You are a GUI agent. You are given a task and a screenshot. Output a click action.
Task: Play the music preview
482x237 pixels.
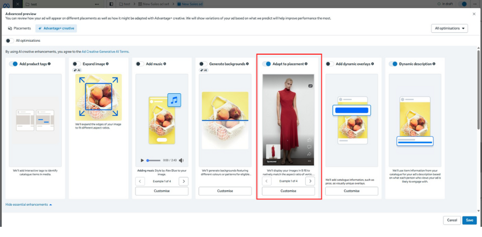tap(142, 160)
